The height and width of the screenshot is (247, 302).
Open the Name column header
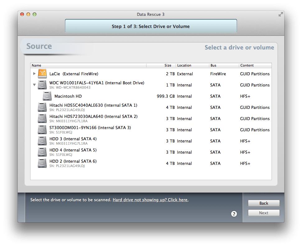[x=36, y=65]
